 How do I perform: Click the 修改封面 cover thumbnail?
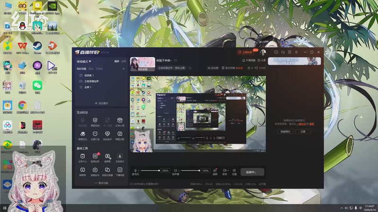(143, 64)
